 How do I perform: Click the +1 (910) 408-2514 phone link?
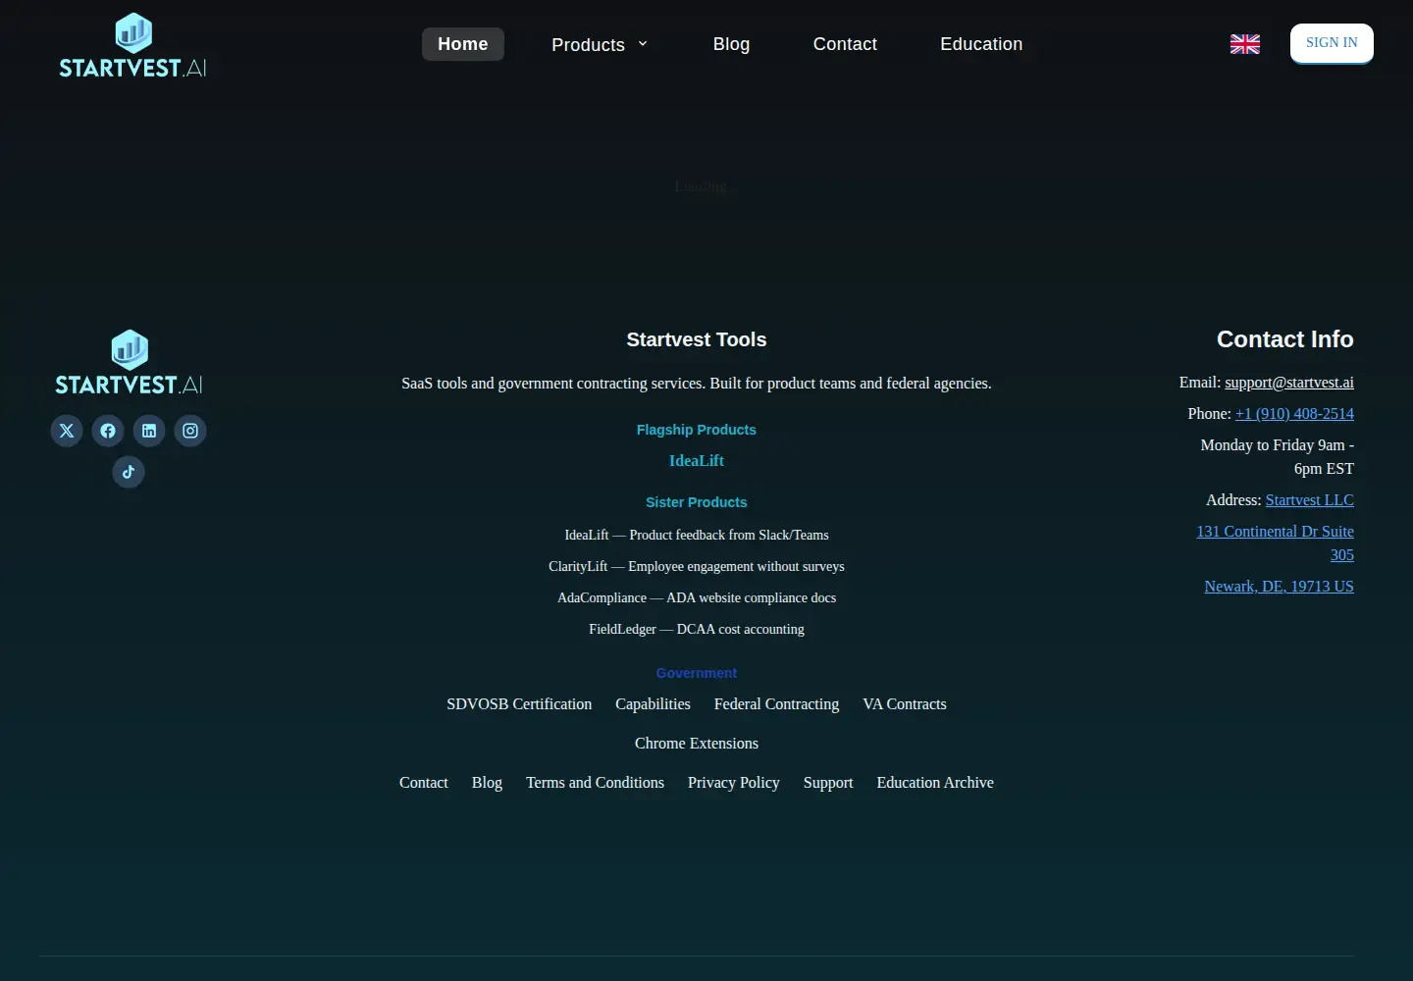1294,414
